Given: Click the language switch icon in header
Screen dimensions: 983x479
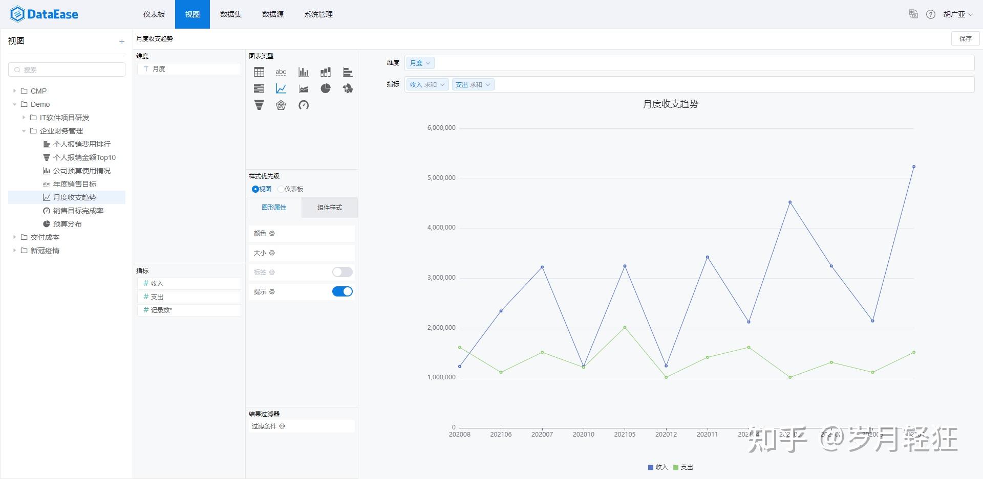Looking at the screenshot, I should 913,14.
